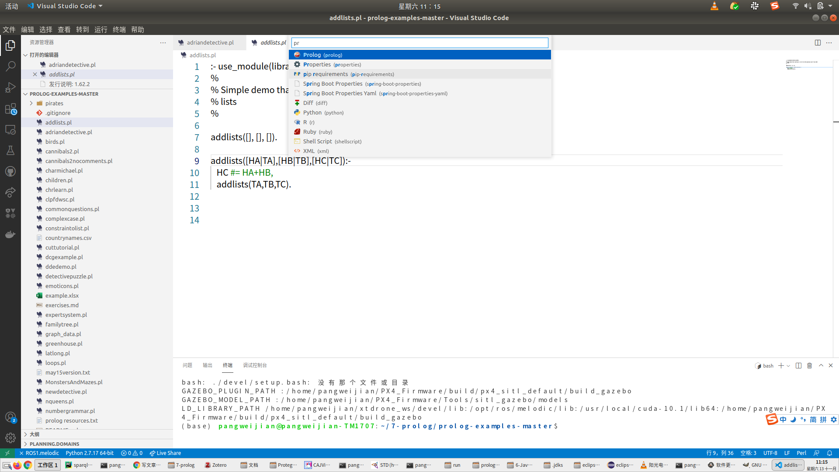Image resolution: width=839 pixels, height=472 pixels.
Task: Open the Docker view in the sidebar
Action: [x=10, y=234]
